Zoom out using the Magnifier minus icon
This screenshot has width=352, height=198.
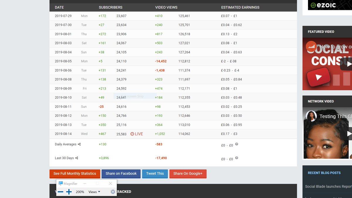(x=60, y=192)
